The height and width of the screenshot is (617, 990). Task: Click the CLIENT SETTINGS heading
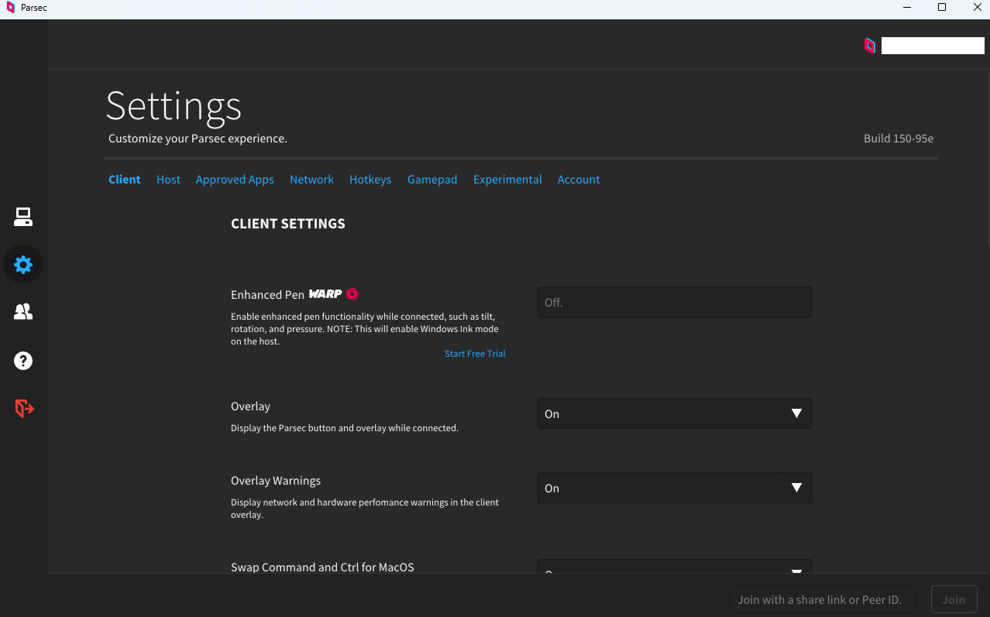pyautogui.click(x=288, y=224)
